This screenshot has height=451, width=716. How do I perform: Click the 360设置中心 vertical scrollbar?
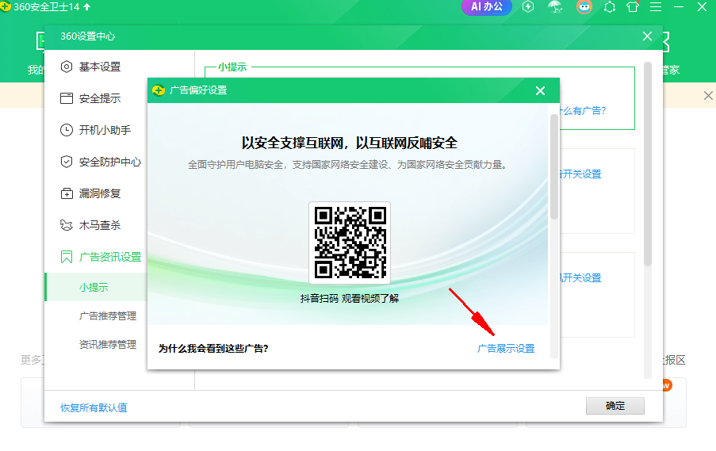click(x=648, y=163)
